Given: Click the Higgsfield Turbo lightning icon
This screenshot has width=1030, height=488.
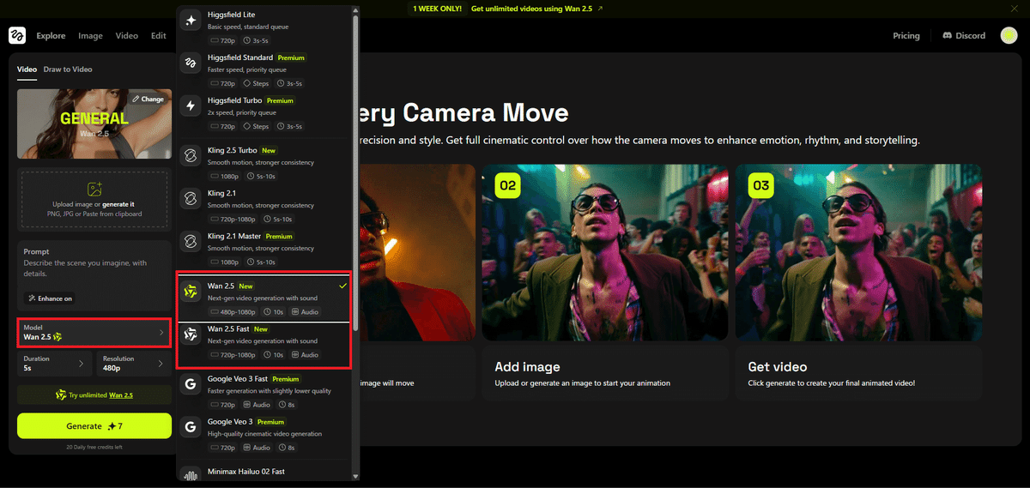Looking at the screenshot, I should (x=191, y=107).
